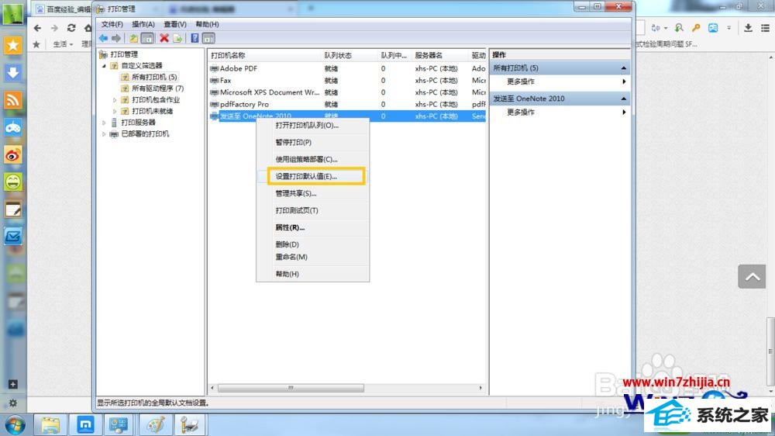The height and width of the screenshot is (436, 775).
Task: Open the game controller sidebar icon
Action: tap(13, 127)
